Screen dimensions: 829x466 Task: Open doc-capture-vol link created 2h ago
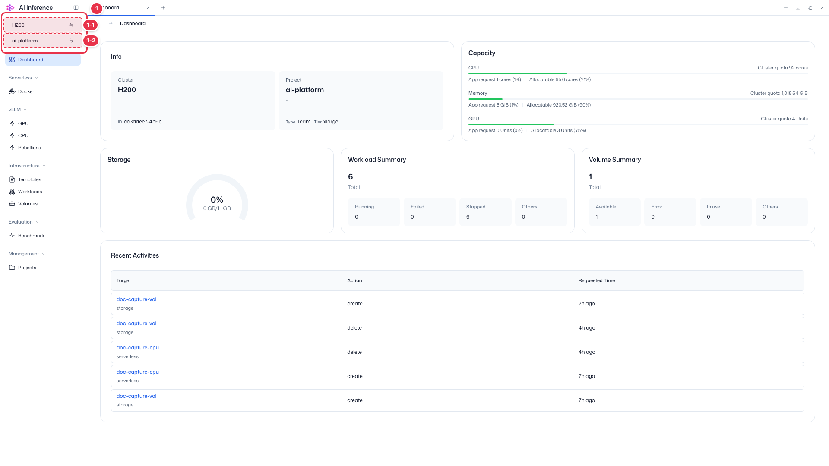click(x=136, y=299)
